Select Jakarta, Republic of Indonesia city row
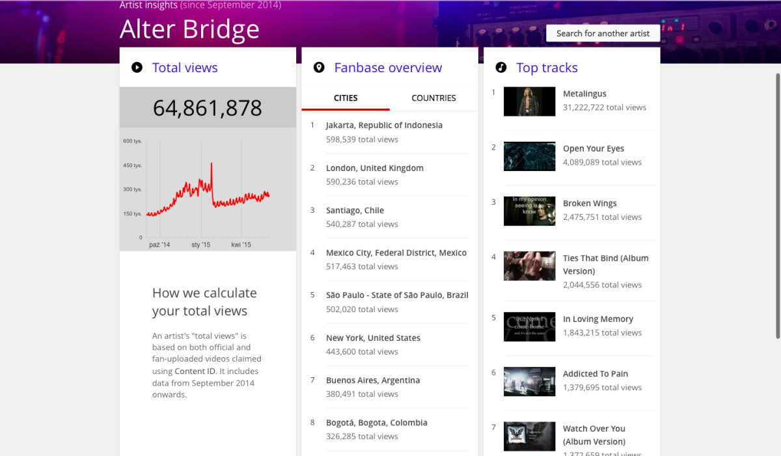781x456 pixels. point(389,132)
